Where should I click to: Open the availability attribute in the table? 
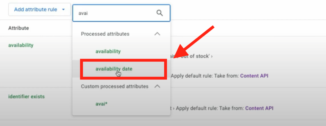coord(21,45)
